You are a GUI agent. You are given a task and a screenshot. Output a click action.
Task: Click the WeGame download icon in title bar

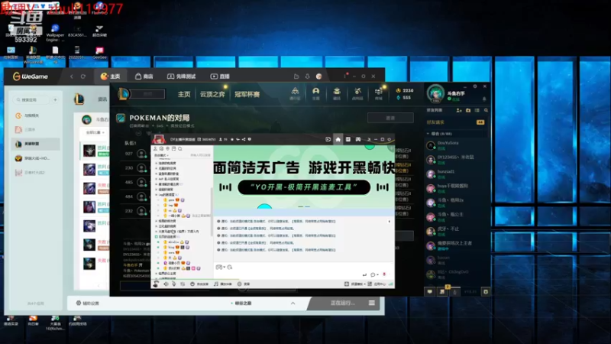(308, 76)
